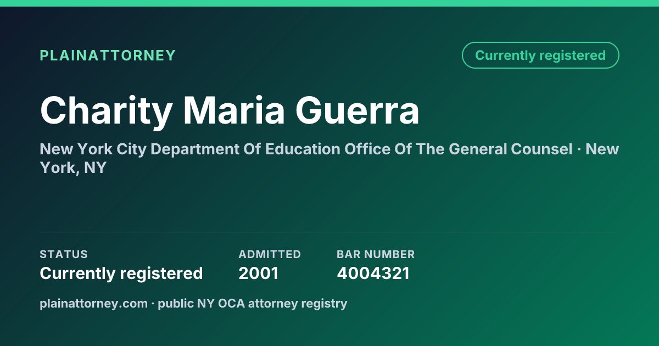Image resolution: width=659 pixels, height=346 pixels.
Task: Click the horizontal divider above STATUS
Action: pyautogui.click(x=329, y=232)
